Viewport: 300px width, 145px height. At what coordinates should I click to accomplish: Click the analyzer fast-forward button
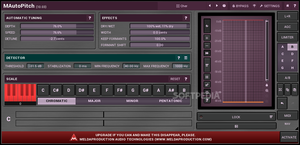point(207,53)
